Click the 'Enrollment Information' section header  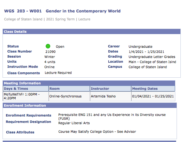click(90, 105)
